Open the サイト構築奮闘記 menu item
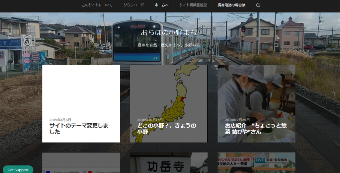This screenshot has width=340, height=173. pos(193,5)
